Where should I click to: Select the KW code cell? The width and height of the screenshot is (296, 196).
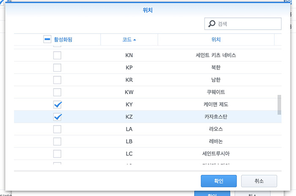[129, 92]
